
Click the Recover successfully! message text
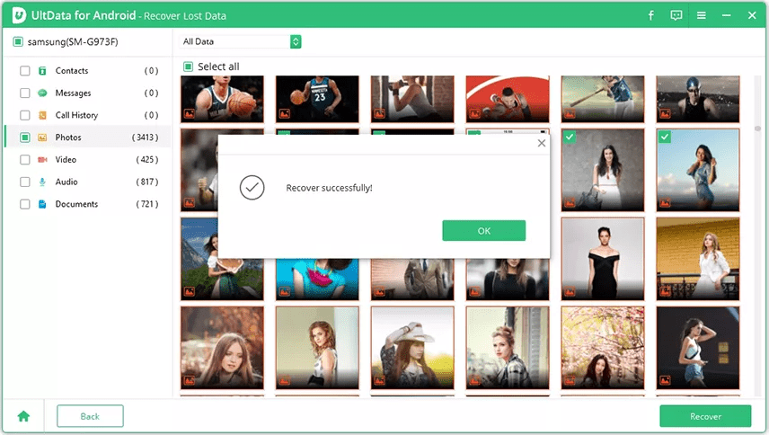(x=329, y=188)
